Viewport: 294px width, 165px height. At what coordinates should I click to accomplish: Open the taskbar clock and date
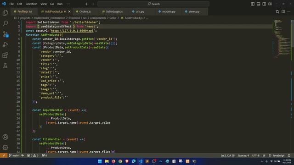(287, 161)
